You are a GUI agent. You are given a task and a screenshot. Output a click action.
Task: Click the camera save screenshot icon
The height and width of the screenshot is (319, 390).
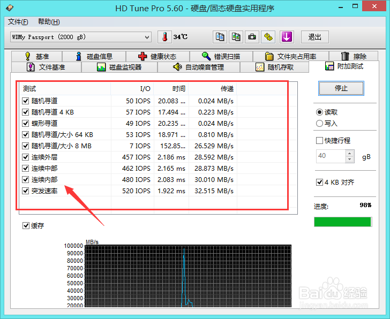tap(252, 37)
